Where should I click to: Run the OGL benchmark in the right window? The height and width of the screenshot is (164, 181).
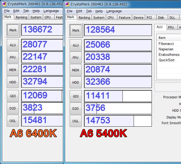tap(76, 121)
